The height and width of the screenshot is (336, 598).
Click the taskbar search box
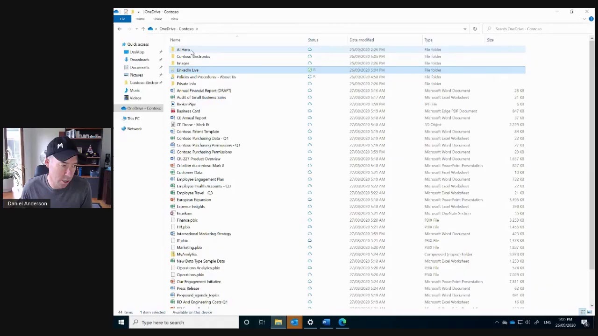coord(184,322)
